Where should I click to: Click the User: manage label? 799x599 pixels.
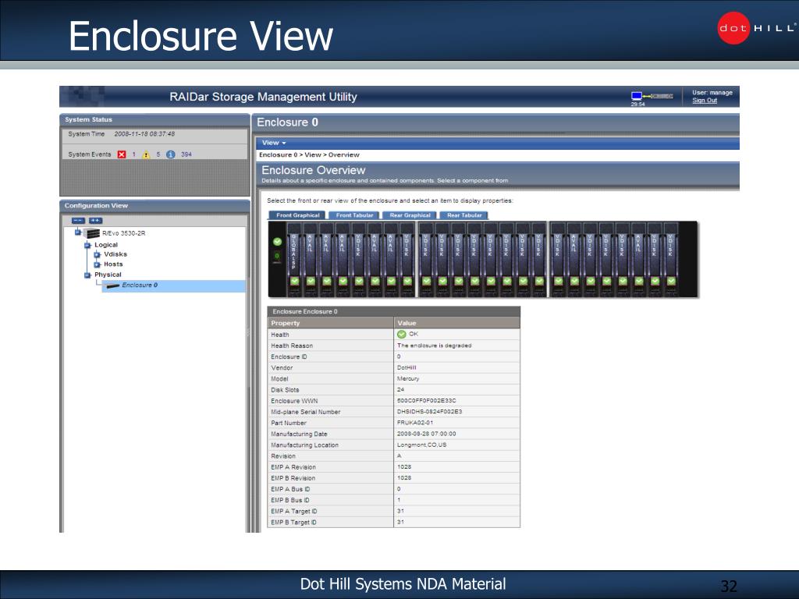point(712,93)
